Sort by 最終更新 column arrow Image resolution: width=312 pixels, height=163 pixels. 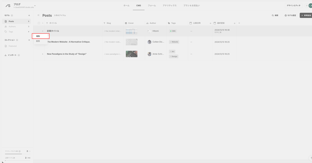[x=234, y=23]
